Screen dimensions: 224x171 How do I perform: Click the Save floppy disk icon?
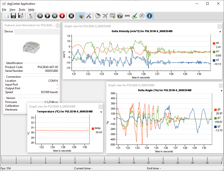click(x=13, y=16)
